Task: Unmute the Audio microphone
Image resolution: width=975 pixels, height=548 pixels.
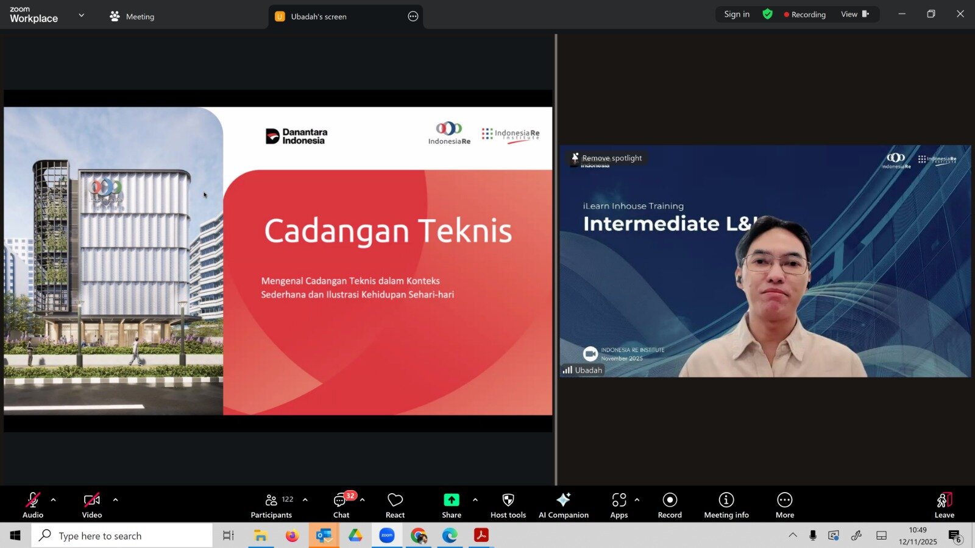Action: 33,505
